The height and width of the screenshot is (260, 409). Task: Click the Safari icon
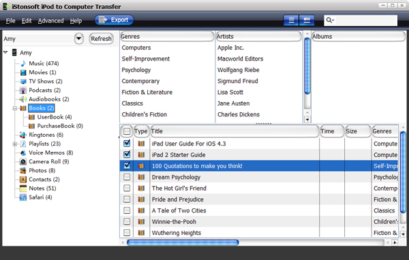click(23, 197)
